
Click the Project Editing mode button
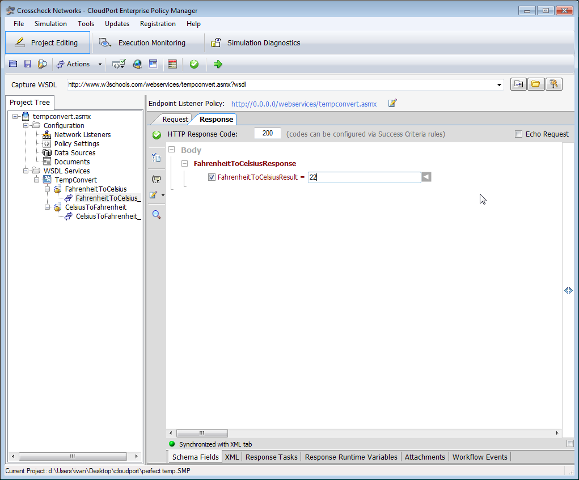(x=48, y=43)
